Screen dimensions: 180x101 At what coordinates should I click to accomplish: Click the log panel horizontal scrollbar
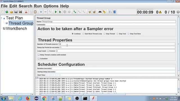(x=108, y=94)
